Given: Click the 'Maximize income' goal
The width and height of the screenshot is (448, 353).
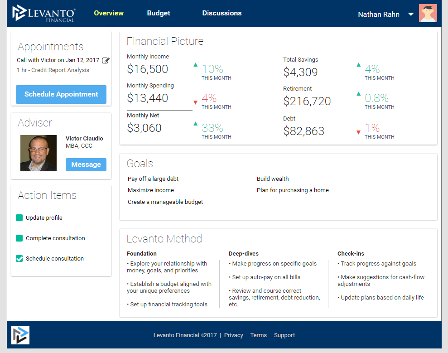Looking at the screenshot, I should [x=151, y=190].
